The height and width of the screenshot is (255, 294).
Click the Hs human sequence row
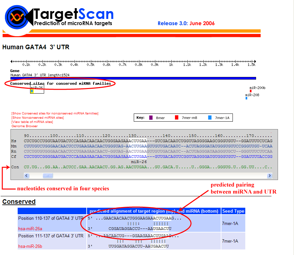[147, 141]
